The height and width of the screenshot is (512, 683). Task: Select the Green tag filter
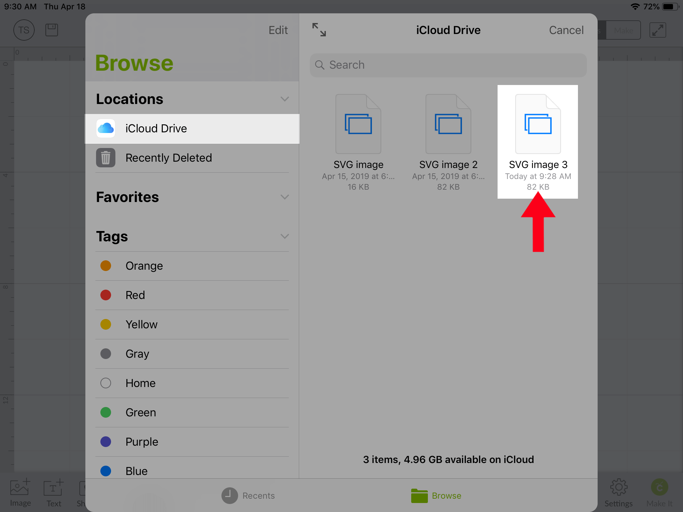[141, 411]
